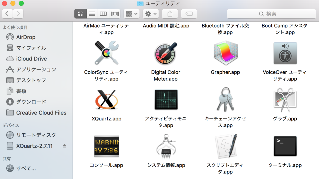Select the Grapher app icon
This screenshot has height=179, width=319.
click(x=225, y=53)
